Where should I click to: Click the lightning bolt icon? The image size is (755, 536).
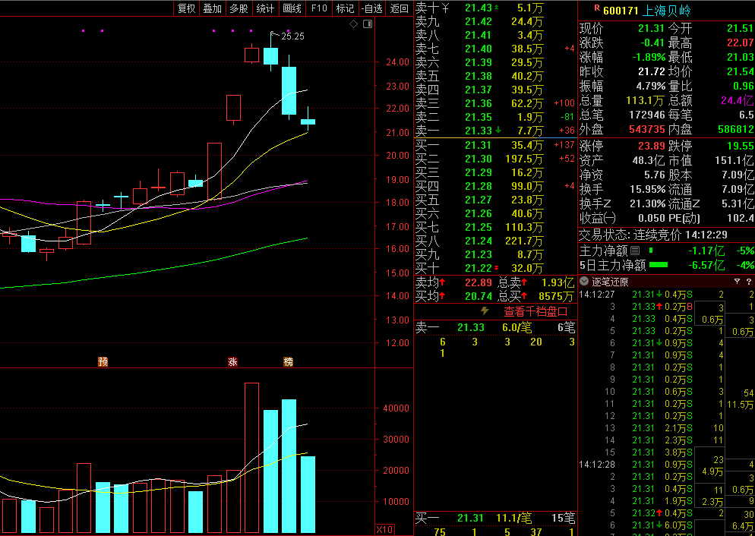click(485, 311)
